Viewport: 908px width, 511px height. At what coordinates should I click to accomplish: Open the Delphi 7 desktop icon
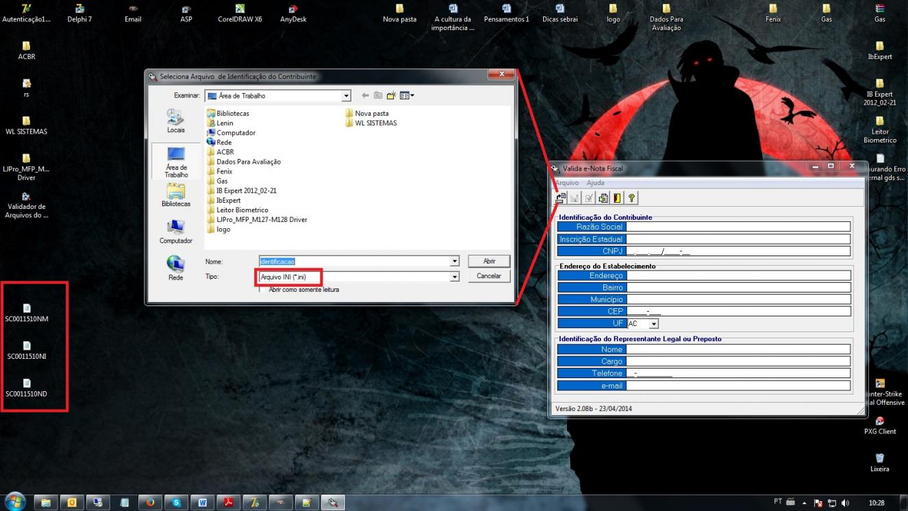click(79, 12)
